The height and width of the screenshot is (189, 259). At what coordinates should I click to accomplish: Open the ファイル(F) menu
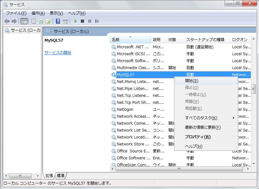coord(16,13)
